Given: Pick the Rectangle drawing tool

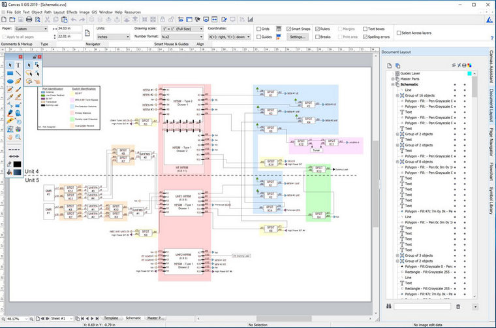Looking at the screenshot, I should click(9, 74).
